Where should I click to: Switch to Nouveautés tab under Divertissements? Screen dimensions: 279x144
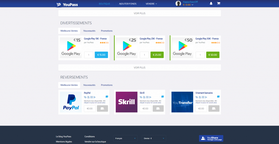(x=89, y=31)
